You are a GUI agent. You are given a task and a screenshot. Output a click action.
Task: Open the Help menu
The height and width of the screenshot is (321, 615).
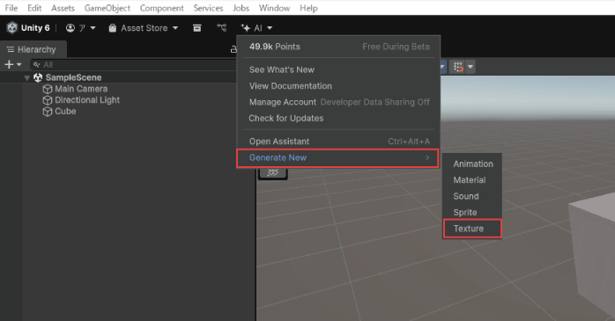point(308,8)
